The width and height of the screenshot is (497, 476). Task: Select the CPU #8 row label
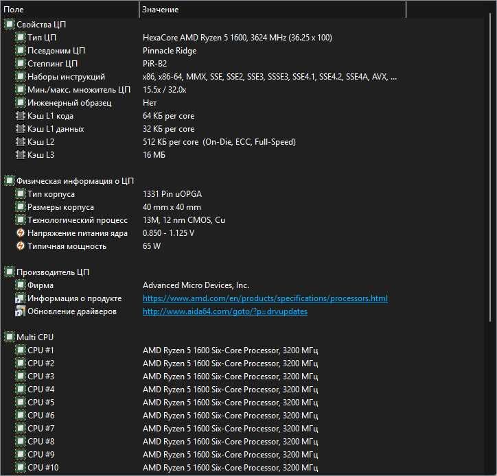[41, 441]
